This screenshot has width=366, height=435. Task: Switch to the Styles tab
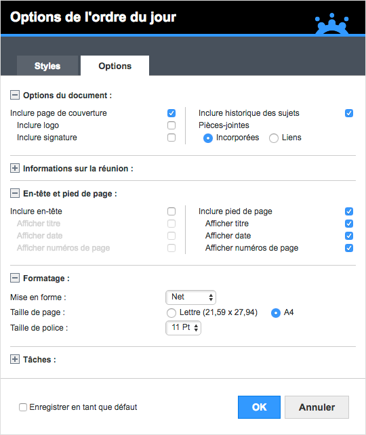tap(47, 66)
